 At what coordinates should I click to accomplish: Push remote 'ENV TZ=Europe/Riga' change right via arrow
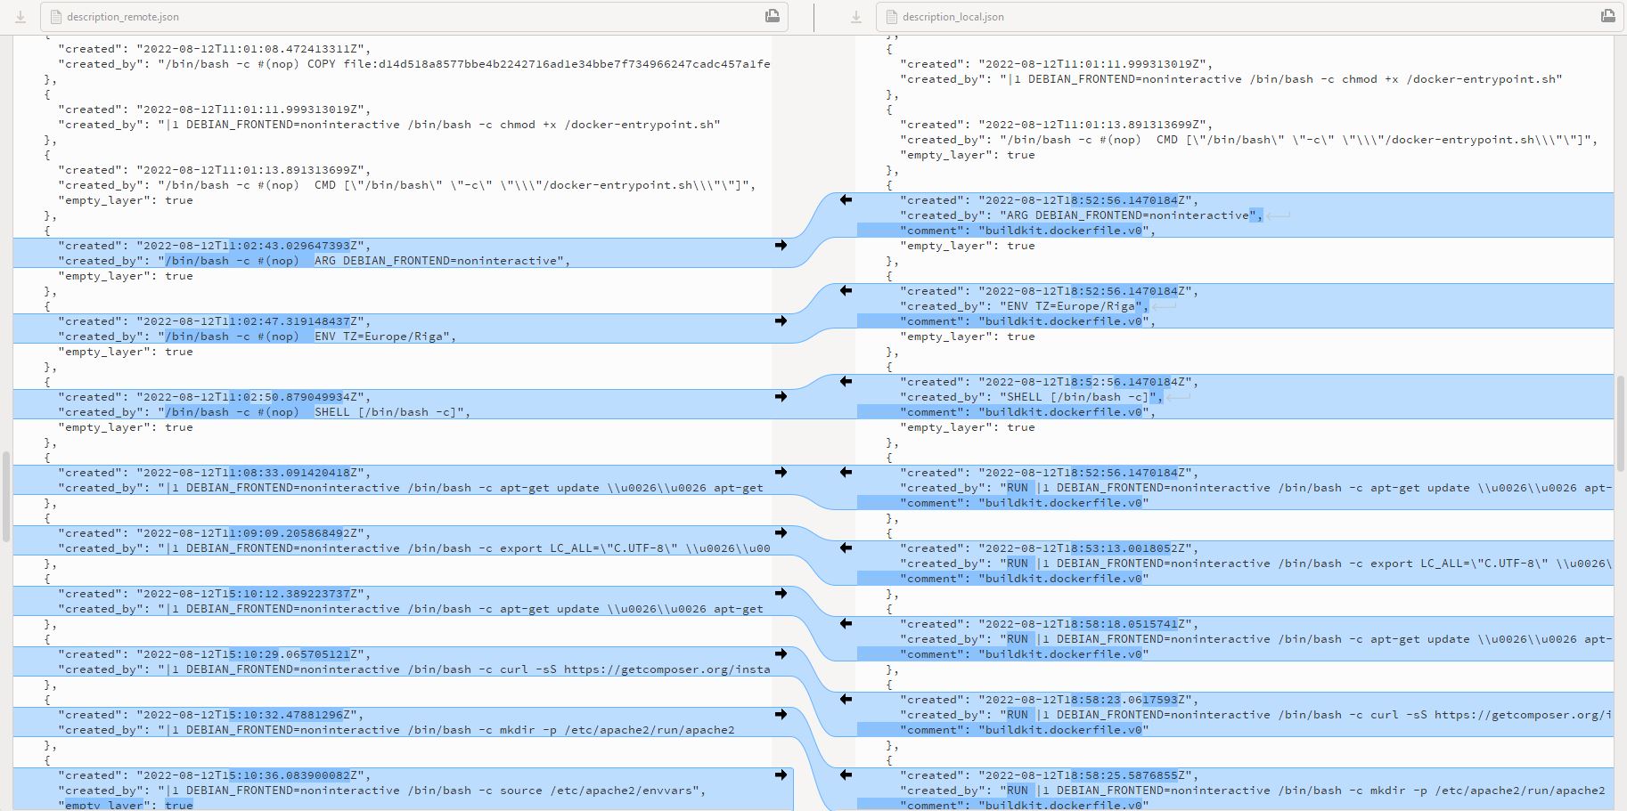pos(781,321)
